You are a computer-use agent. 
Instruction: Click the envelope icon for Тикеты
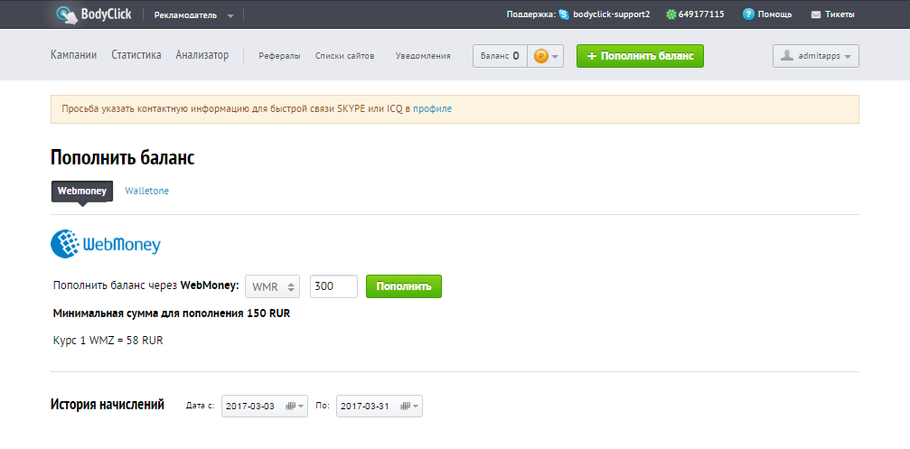[x=815, y=14]
